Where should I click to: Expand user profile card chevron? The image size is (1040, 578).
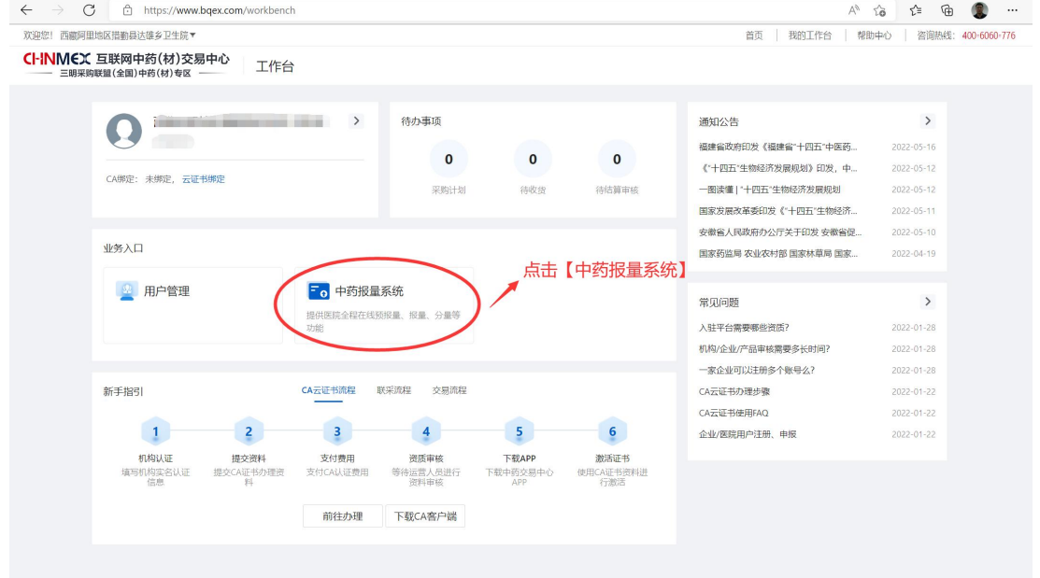[356, 120]
